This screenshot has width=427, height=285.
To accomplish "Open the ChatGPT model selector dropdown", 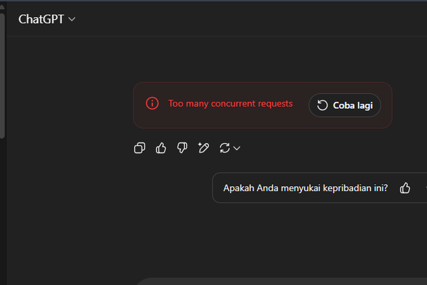I will click(47, 19).
